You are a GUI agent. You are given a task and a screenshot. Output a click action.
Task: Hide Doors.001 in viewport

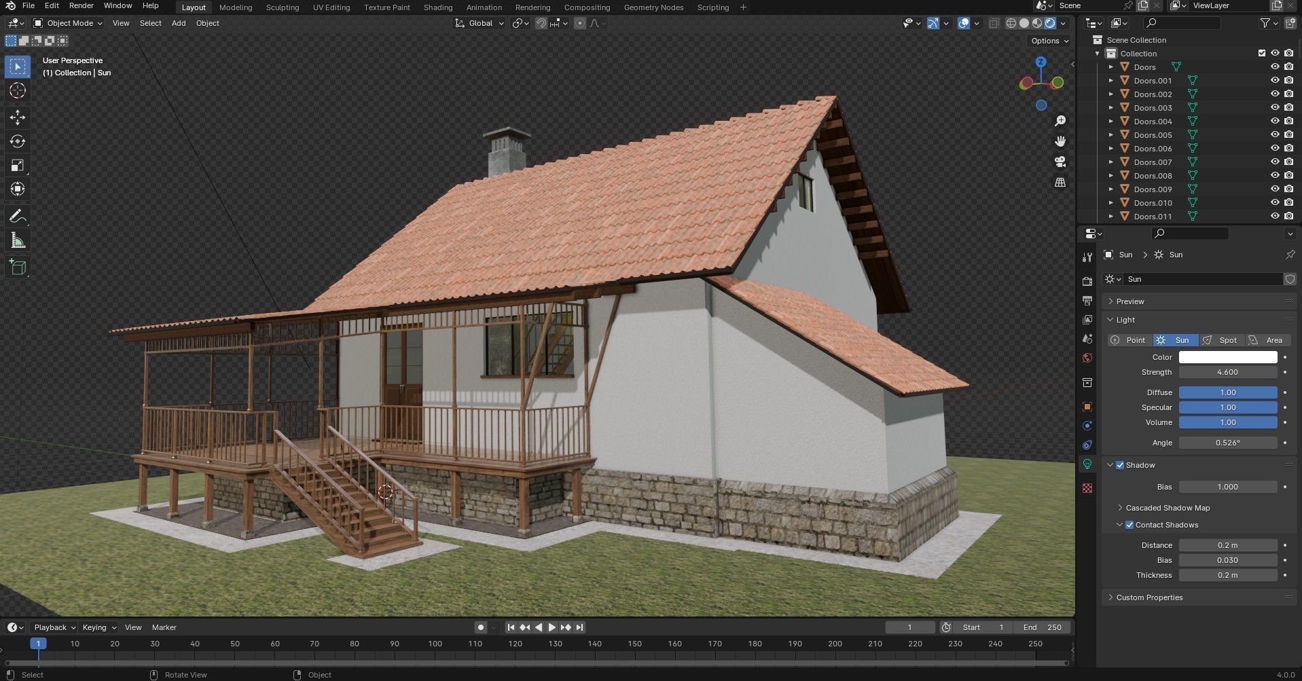click(1275, 80)
